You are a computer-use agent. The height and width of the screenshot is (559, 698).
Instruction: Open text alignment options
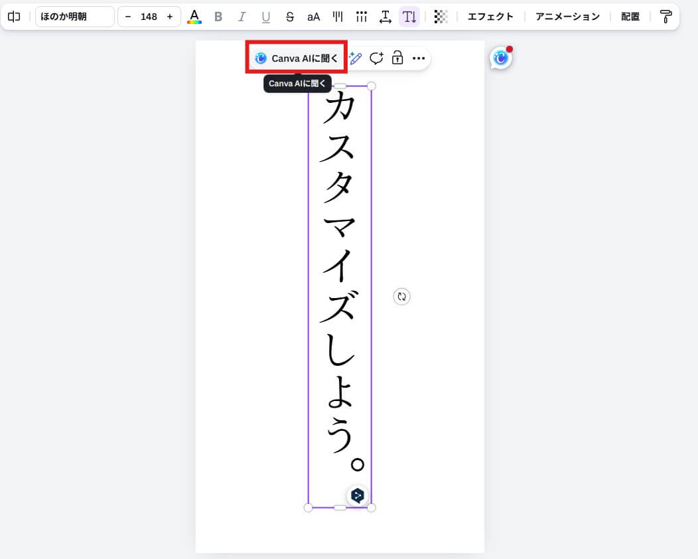[338, 17]
